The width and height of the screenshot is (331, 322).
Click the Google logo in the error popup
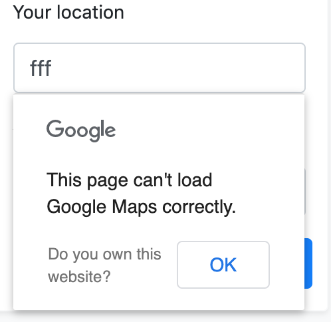click(81, 130)
